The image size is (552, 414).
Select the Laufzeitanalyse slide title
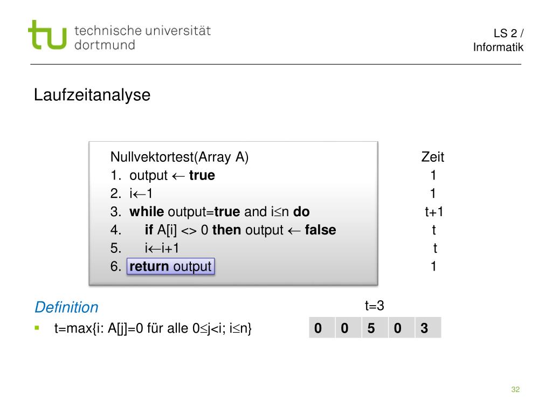pos(92,95)
